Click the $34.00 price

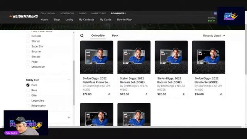tap(199, 94)
